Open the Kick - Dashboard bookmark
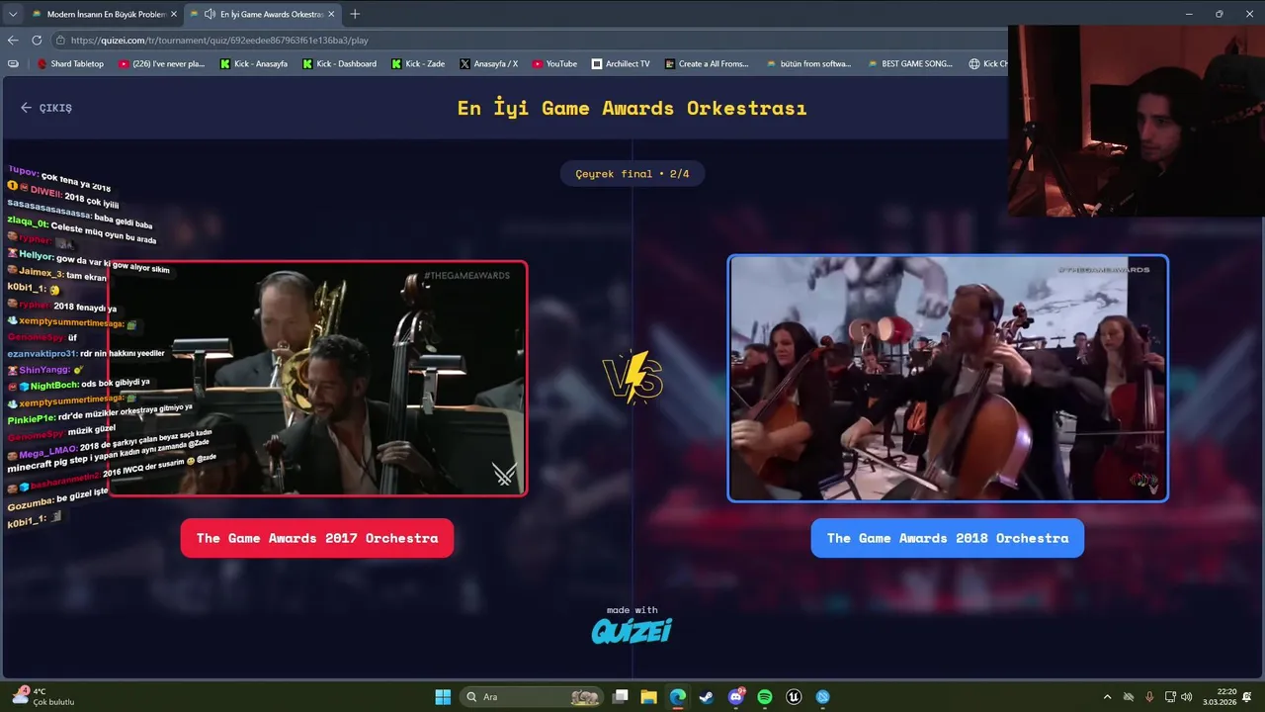1265x712 pixels. point(339,63)
